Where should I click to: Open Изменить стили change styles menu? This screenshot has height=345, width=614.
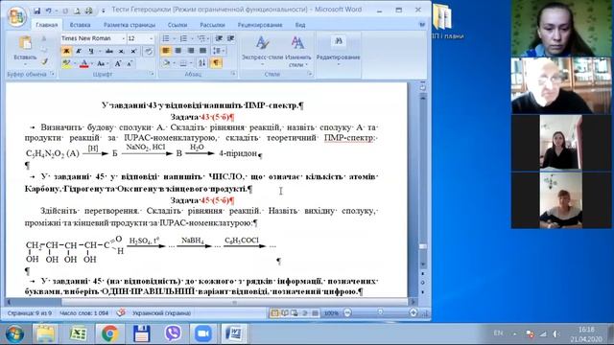point(298,50)
